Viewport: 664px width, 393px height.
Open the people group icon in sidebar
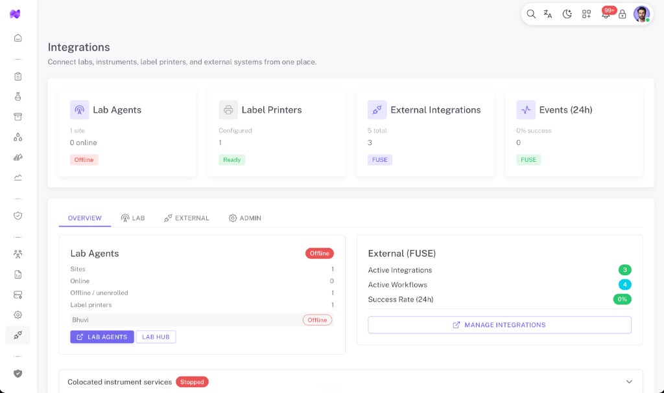tap(18, 254)
